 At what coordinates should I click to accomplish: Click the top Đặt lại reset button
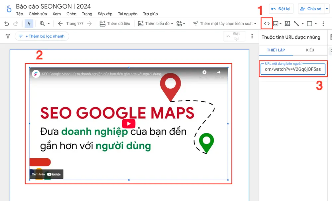point(281,9)
